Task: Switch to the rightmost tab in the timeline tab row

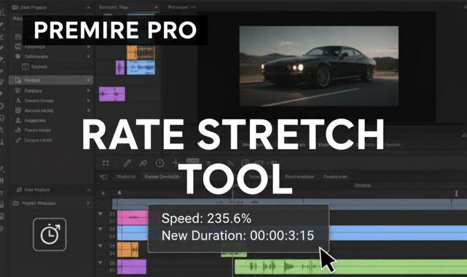Action: coord(335,177)
